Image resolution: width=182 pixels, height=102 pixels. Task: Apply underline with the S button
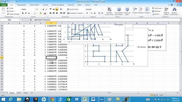tap(29, 13)
